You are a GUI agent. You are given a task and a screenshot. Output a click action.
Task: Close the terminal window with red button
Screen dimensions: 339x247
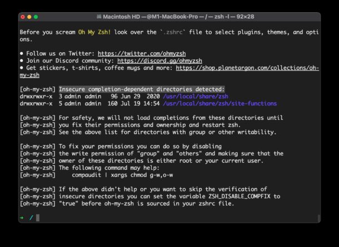pyautogui.click(x=23, y=17)
